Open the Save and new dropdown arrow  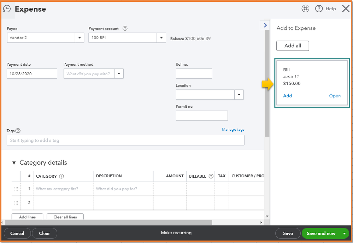pos(344,233)
